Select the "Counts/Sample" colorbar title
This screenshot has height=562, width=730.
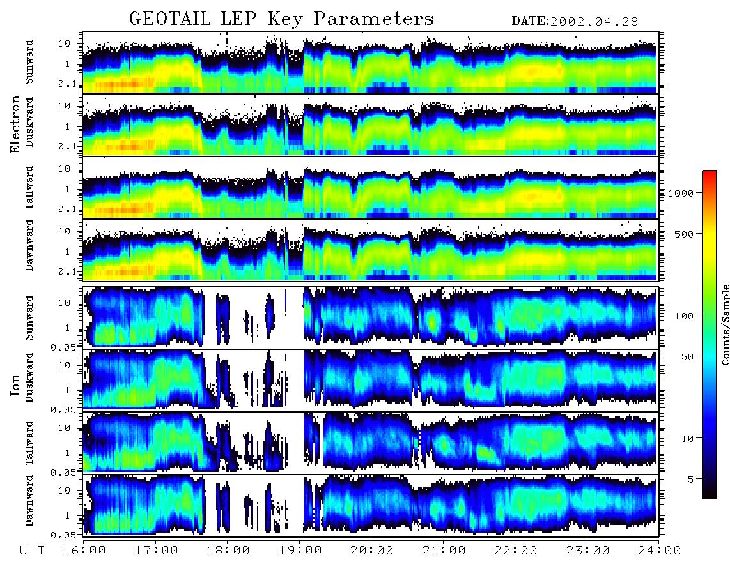[726, 324]
